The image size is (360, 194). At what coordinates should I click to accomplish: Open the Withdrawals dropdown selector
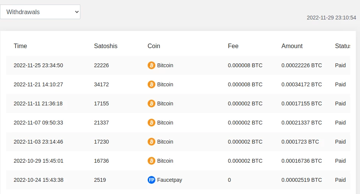coord(40,12)
